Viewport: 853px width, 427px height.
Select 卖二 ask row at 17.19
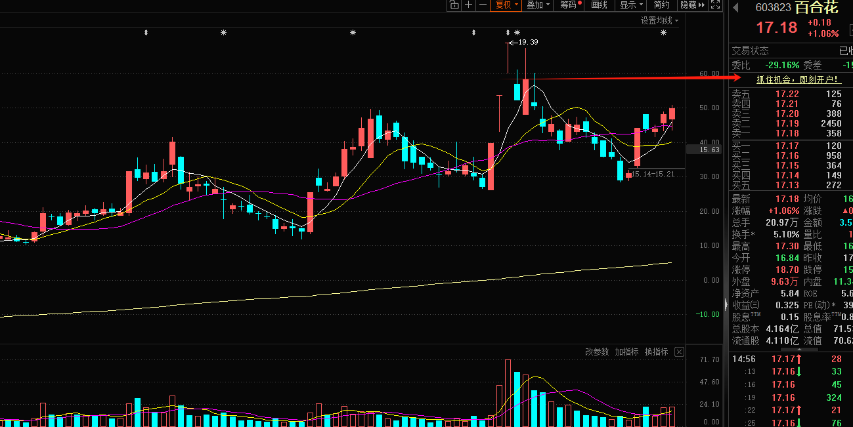[x=791, y=123]
